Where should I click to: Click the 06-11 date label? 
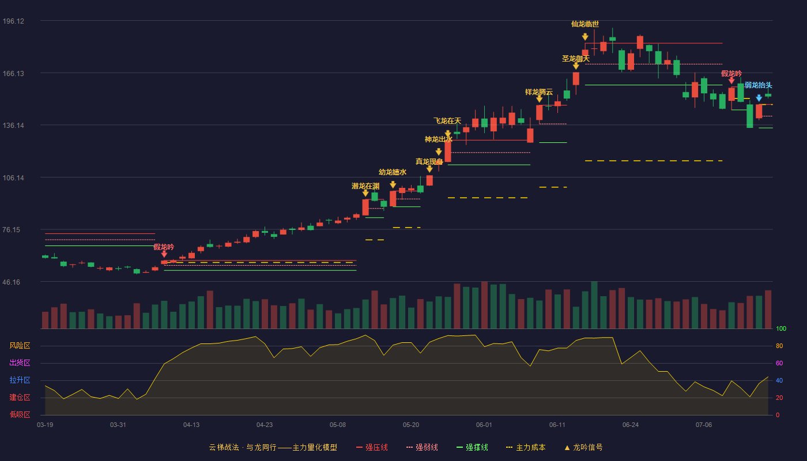coord(557,425)
